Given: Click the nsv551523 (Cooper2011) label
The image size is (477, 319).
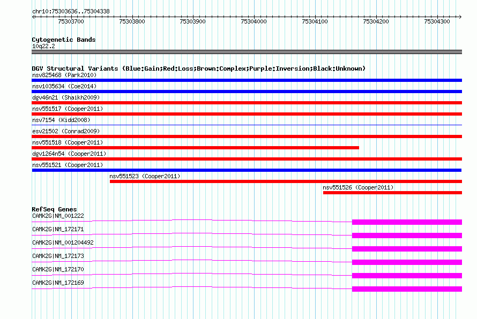Looking at the screenshot, I should point(145,176).
